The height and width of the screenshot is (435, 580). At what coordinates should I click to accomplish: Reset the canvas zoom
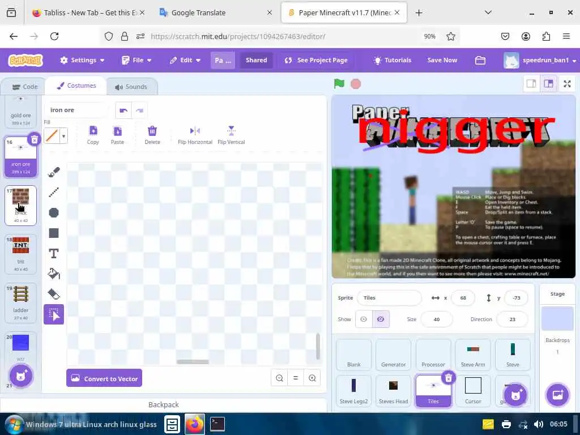pyautogui.click(x=296, y=378)
